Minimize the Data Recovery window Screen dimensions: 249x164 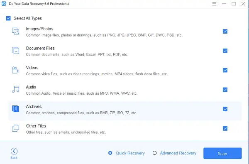coord(224,4)
